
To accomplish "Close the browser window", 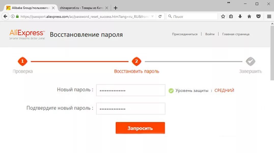I will point(269,4).
